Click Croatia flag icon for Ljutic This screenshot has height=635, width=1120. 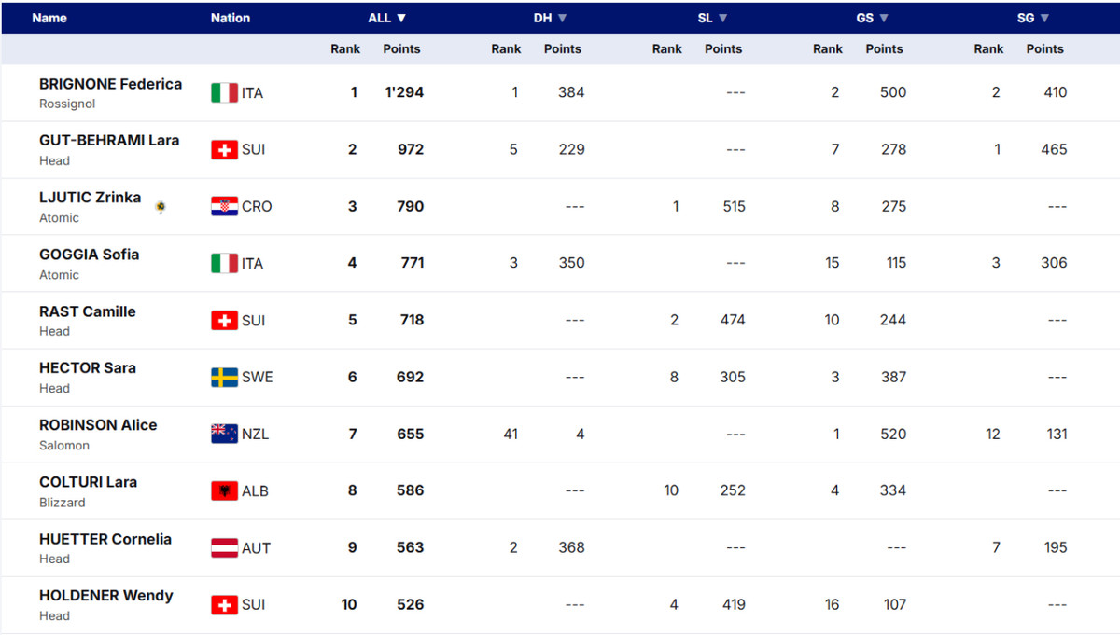(224, 207)
